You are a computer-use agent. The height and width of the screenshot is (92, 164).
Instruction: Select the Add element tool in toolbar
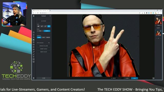tap(34, 59)
